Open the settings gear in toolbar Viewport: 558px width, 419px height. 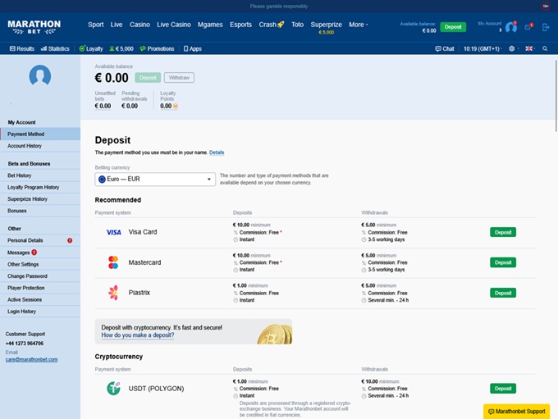[x=512, y=48]
